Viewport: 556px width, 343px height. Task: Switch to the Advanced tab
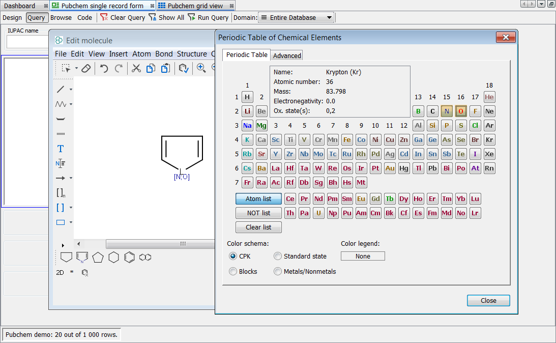coord(287,55)
